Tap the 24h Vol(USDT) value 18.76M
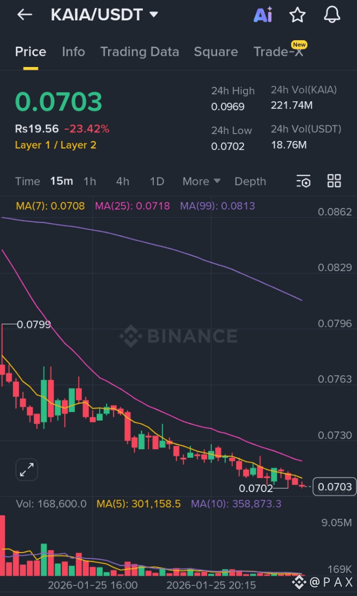Image resolution: width=357 pixels, height=596 pixels. (x=288, y=145)
